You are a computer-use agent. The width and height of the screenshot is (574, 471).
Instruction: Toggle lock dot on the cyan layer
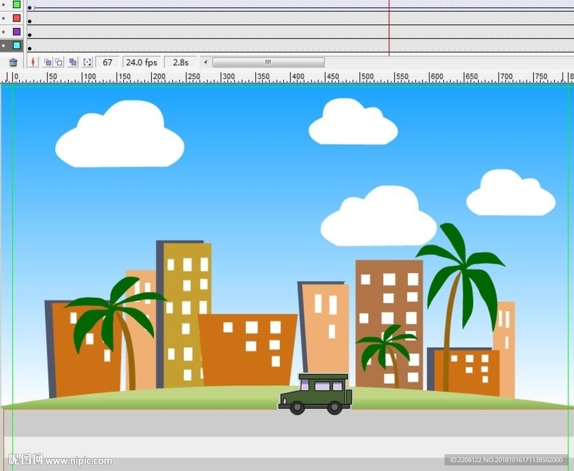(4, 45)
